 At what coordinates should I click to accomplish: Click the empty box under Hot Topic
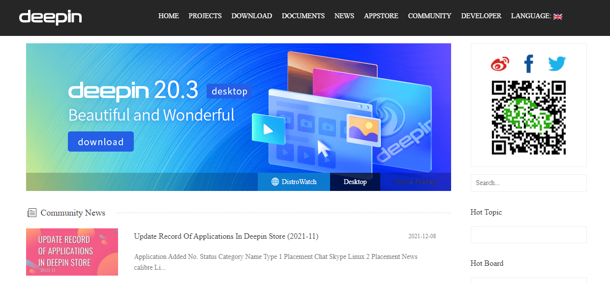coord(529,235)
